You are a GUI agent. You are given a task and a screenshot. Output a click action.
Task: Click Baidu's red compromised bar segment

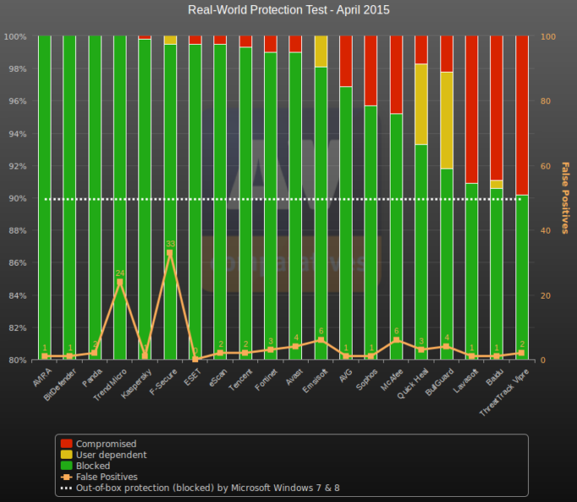click(496, 108)
